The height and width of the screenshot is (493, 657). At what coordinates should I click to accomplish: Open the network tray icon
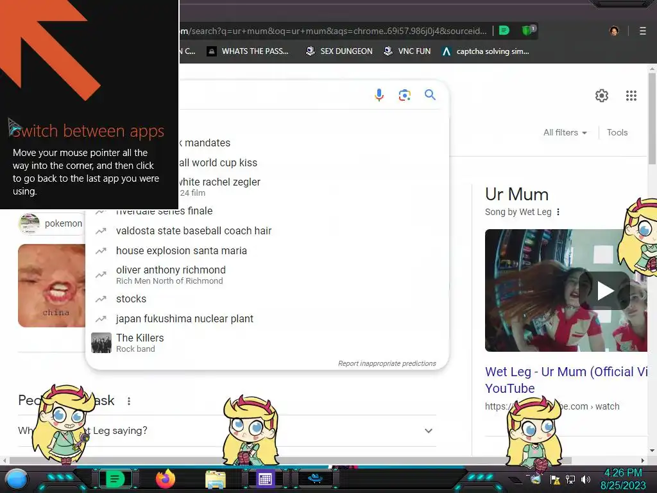pyautogui.click(x=570, y=480)
